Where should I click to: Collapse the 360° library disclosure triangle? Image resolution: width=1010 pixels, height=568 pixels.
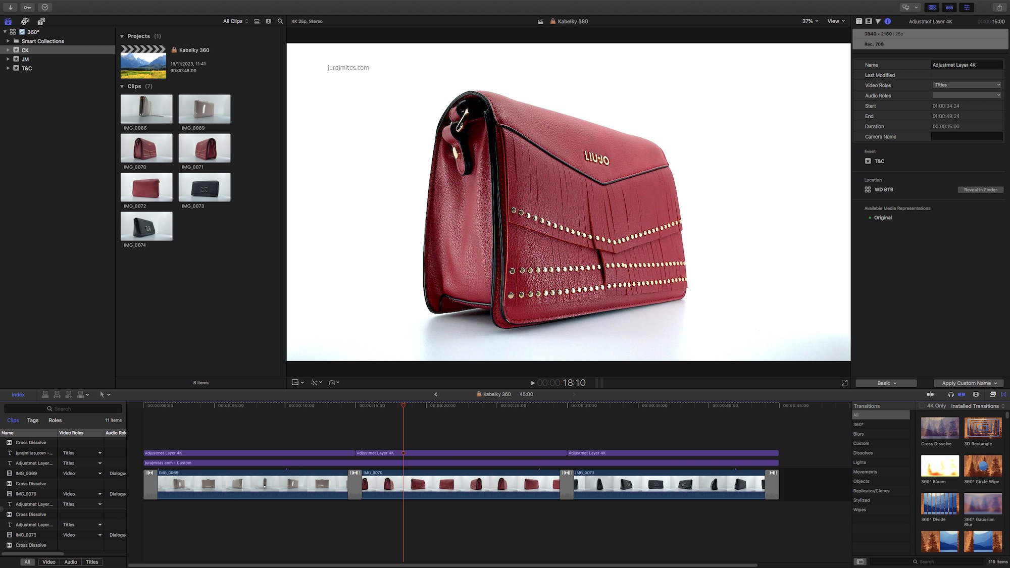(5, 31)
